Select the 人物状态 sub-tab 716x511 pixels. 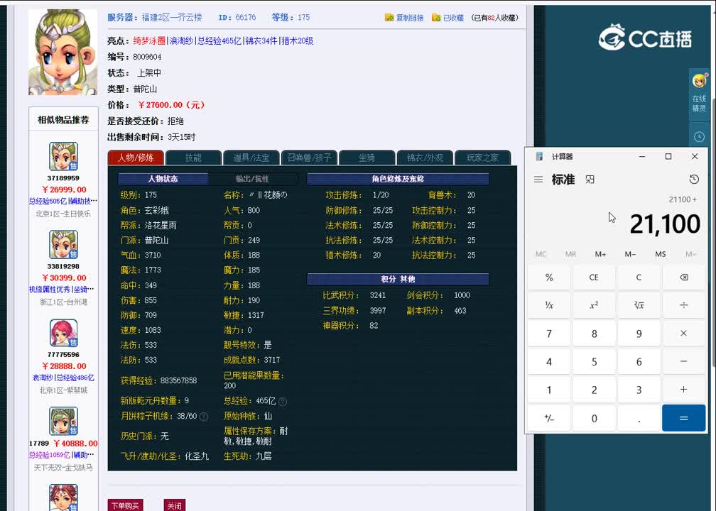(163, 179)
